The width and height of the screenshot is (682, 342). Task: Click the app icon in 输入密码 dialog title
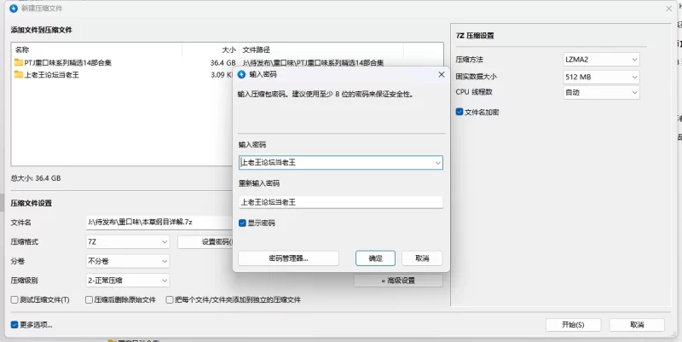click(x=241, y=74)
